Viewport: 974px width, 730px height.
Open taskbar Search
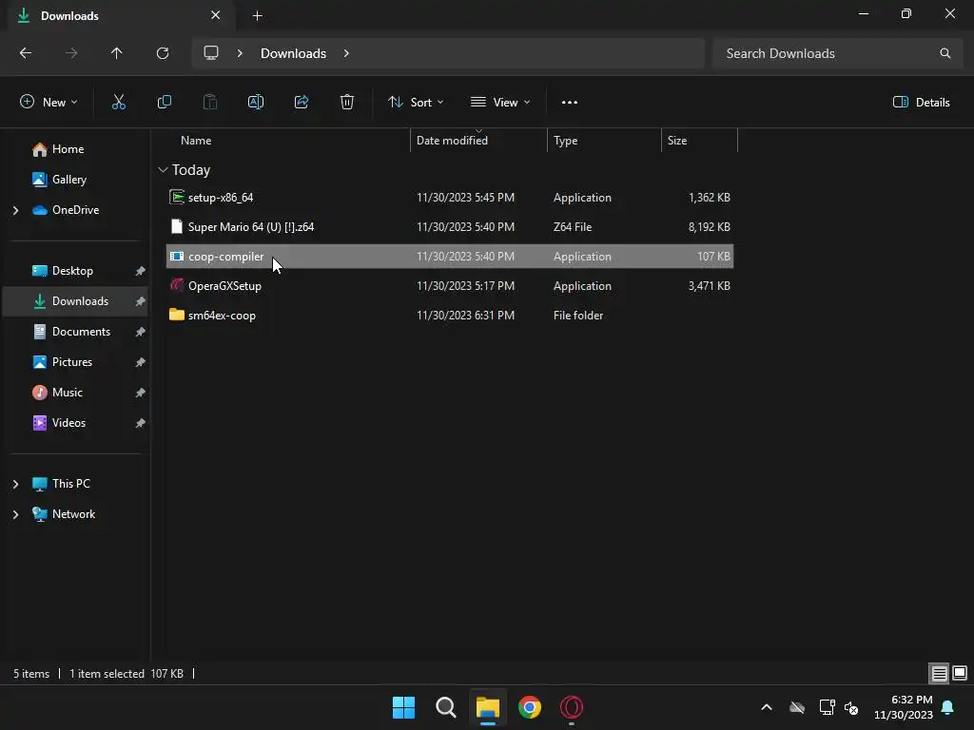446,707
